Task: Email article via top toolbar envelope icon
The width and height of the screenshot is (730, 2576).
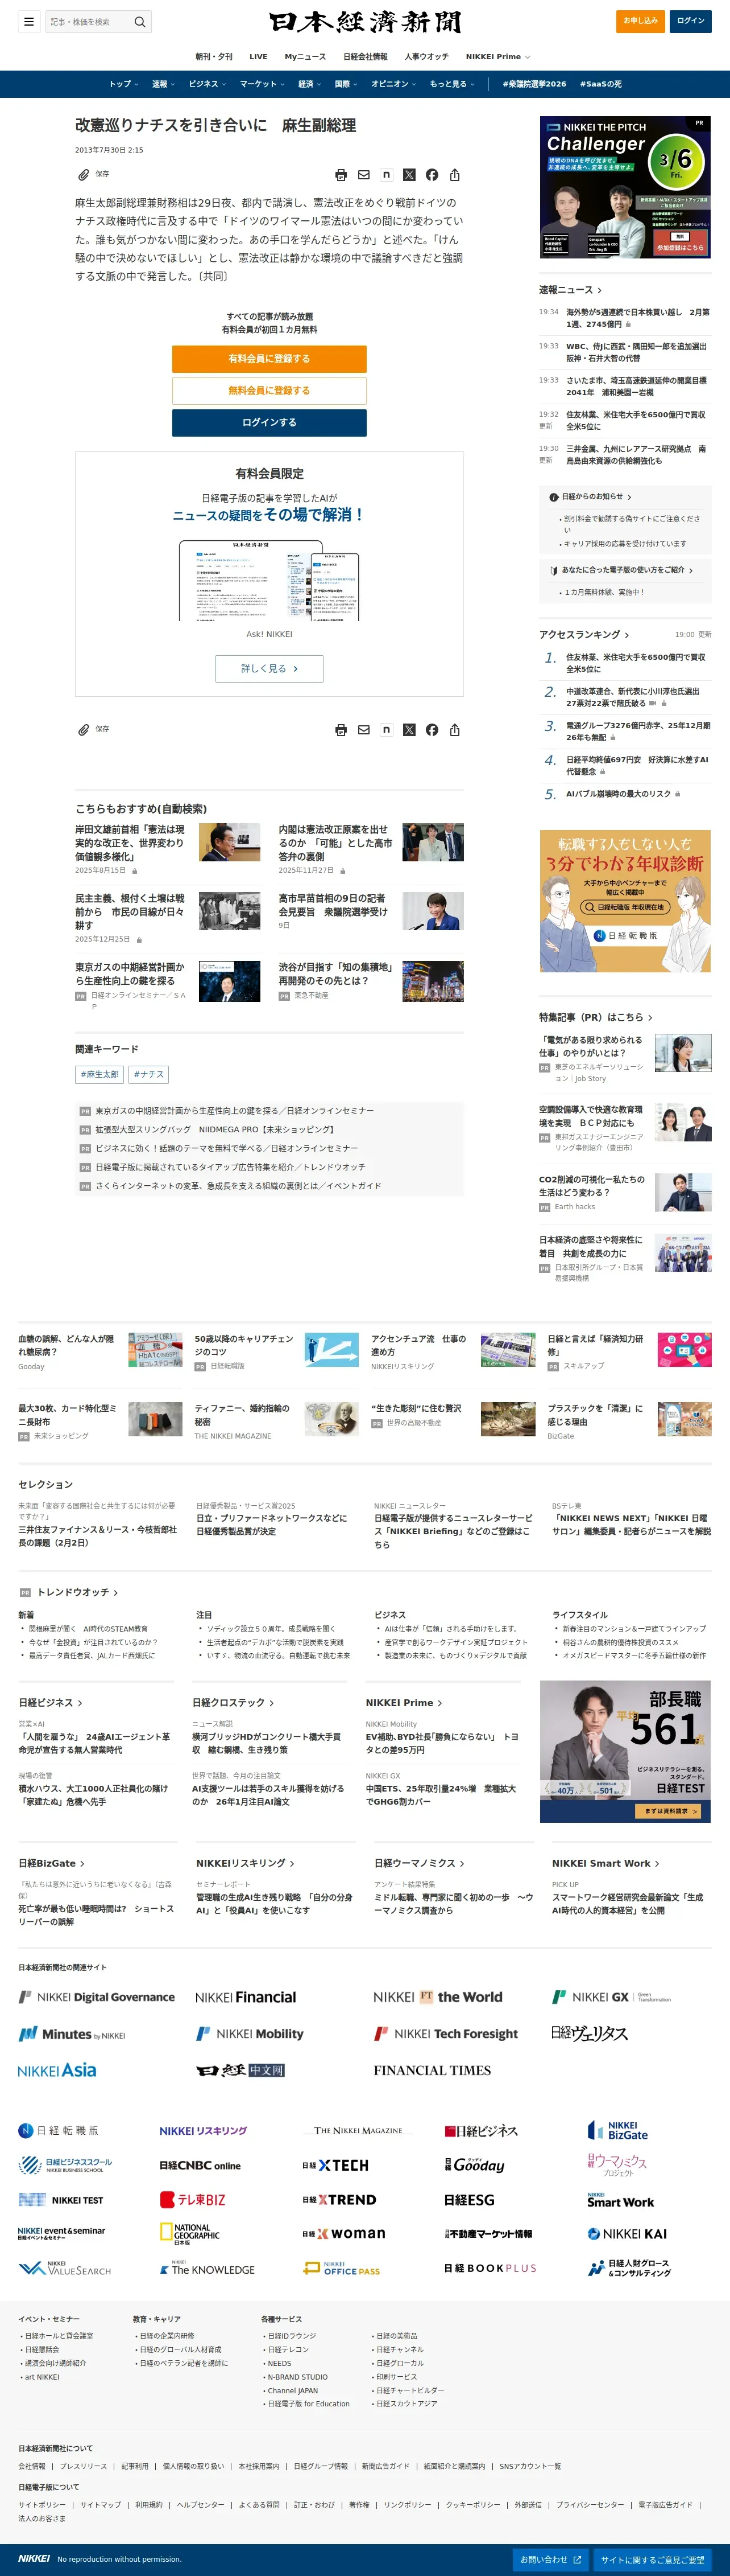Action: pos(363,175)
